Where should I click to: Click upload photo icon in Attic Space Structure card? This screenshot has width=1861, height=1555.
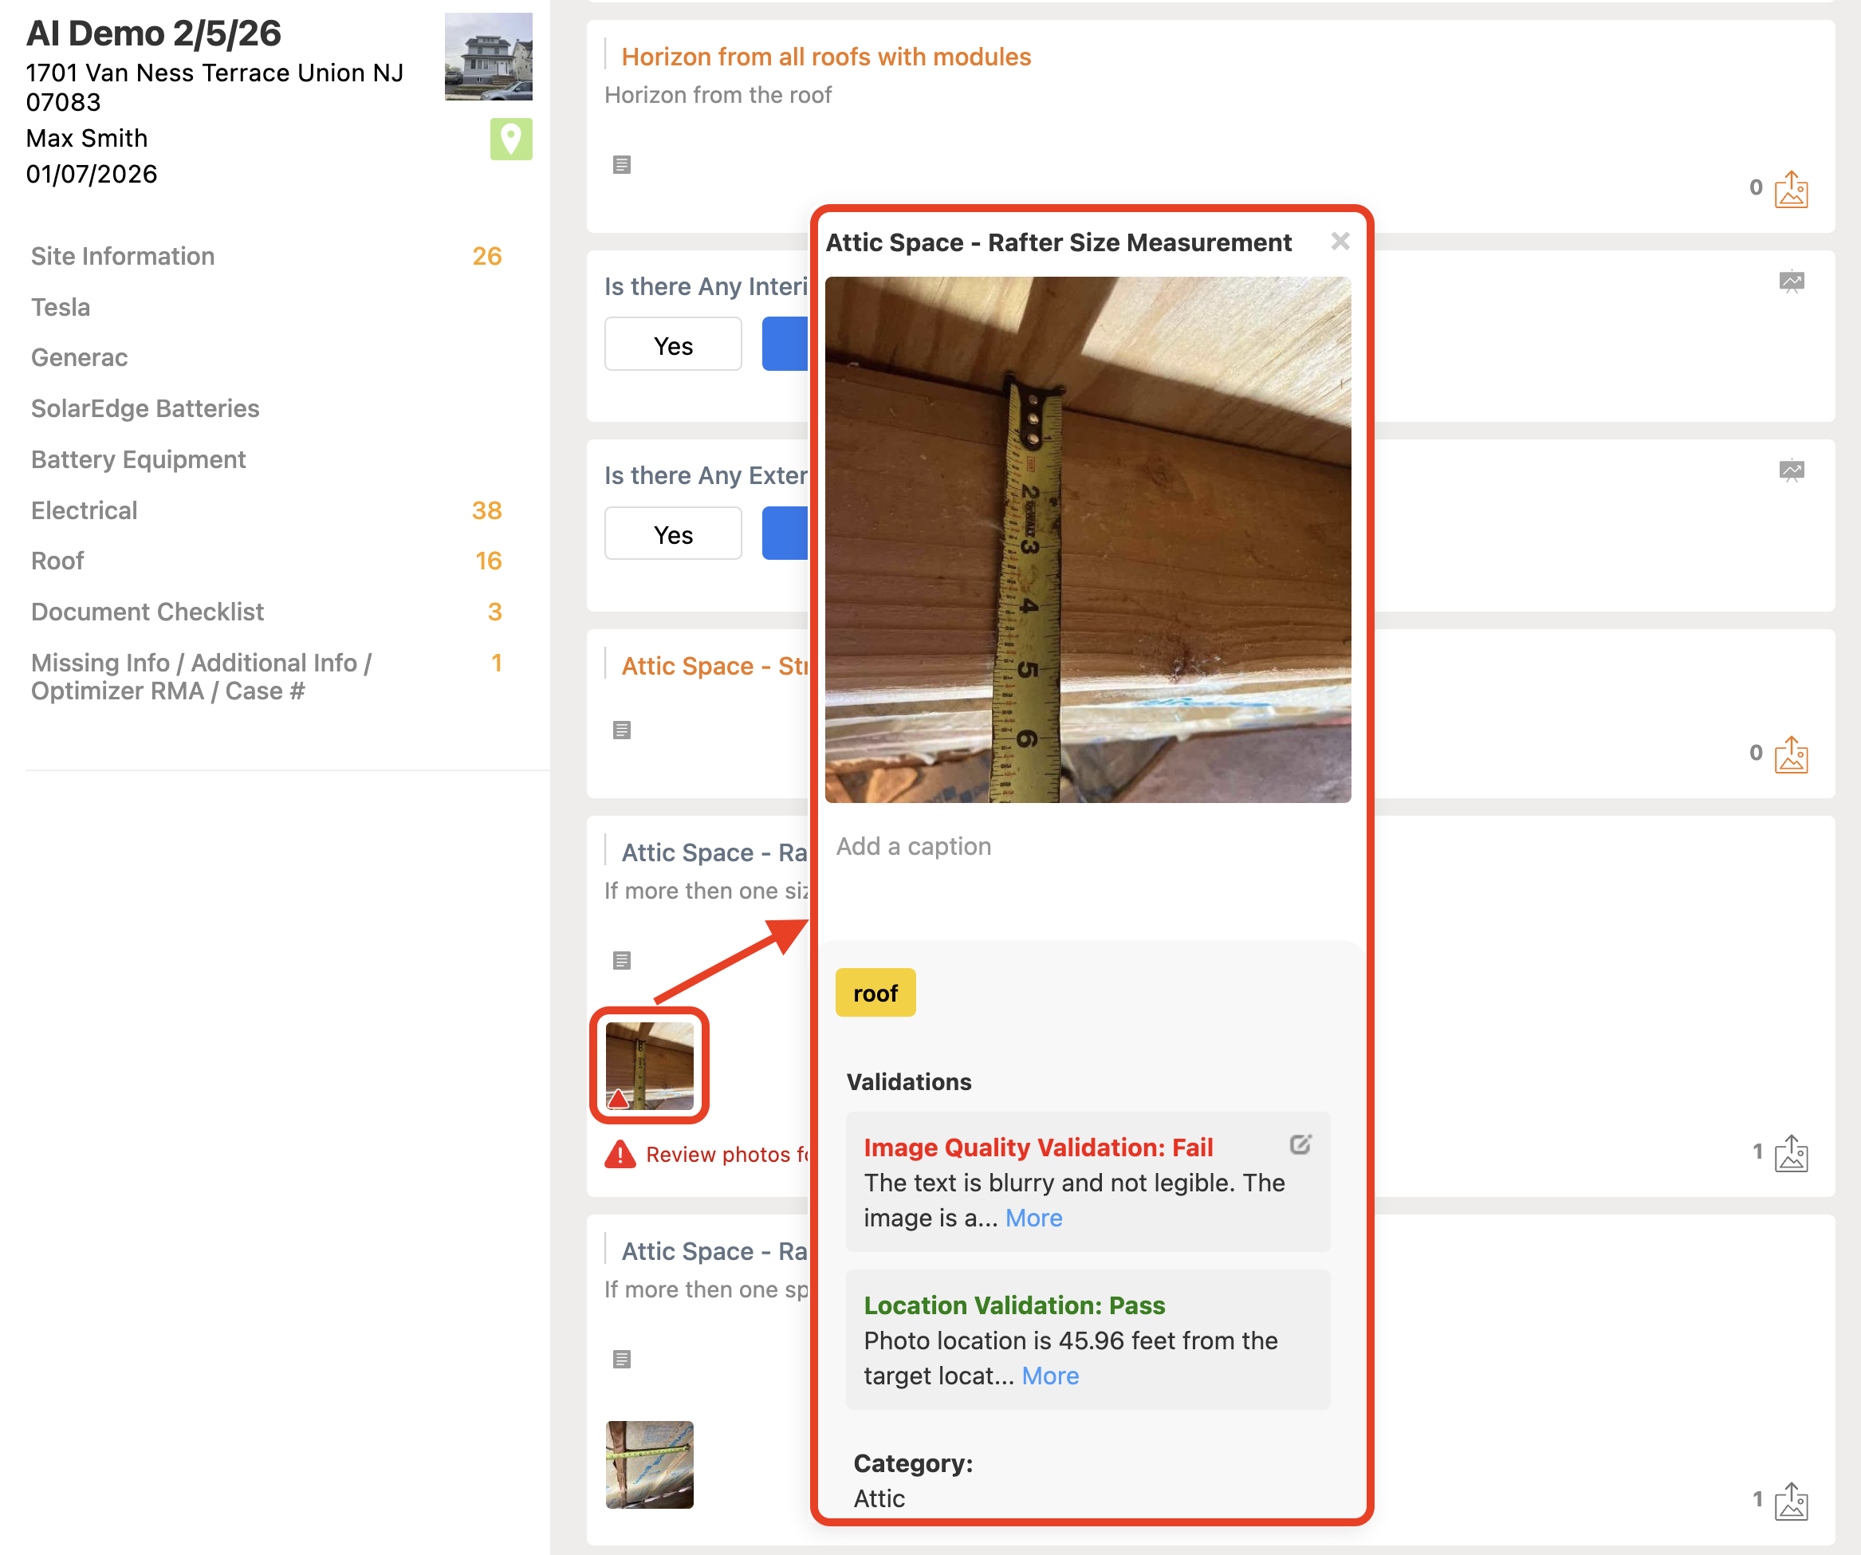coord(1790,754)
